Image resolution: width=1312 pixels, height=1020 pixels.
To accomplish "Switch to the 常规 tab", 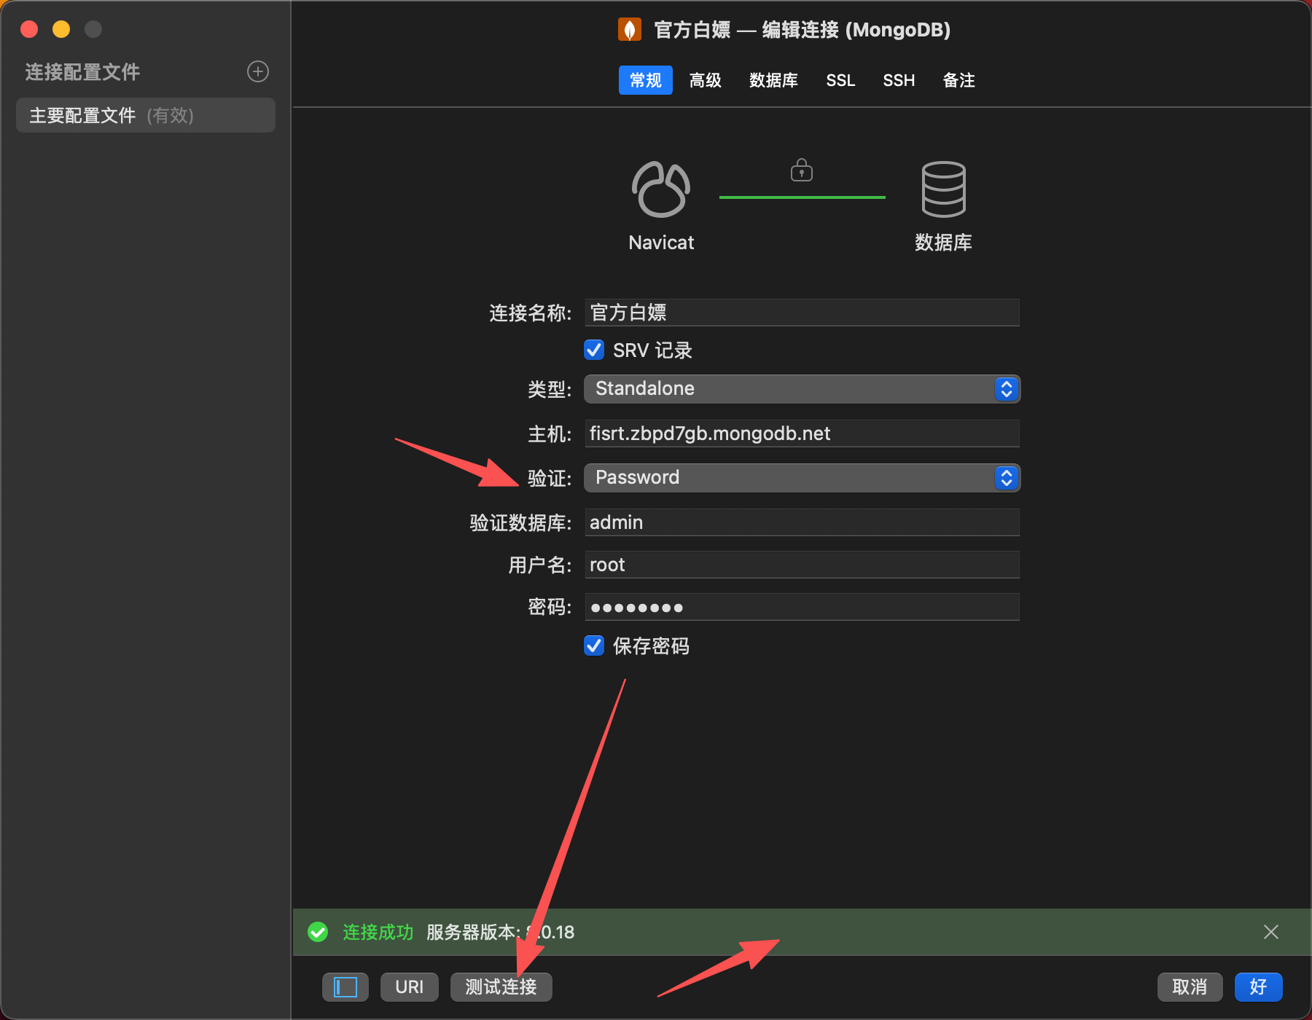I will coord(646,80).
